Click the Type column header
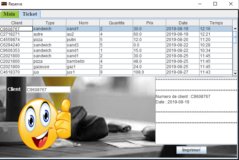The width and height of the screenshot is (239, 160). (50, 23)
